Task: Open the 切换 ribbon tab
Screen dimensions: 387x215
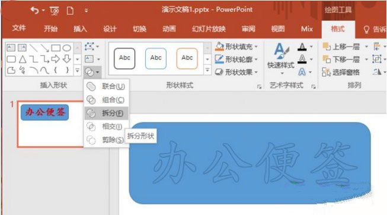Action: tap(139, 28)
